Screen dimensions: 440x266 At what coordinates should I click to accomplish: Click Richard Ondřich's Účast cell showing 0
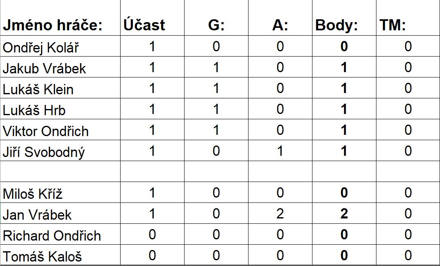click(x=152, y=235)
